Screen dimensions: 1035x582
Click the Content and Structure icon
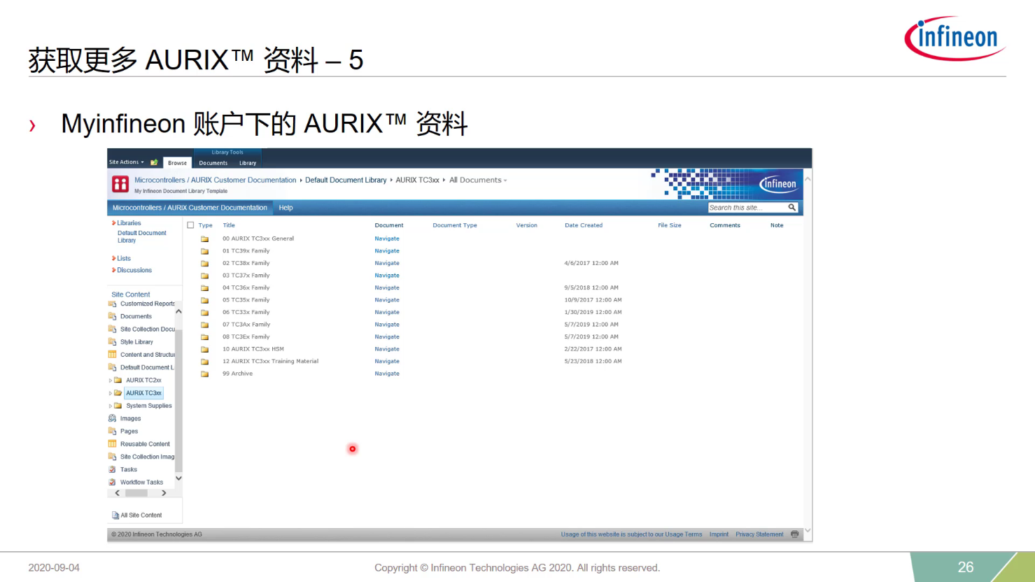pyautogui.click(x=112, y=355)
